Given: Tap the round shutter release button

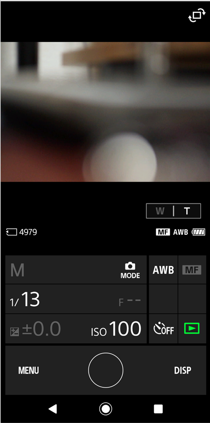Looking at the screenshot, I should [x=106, y=370].
